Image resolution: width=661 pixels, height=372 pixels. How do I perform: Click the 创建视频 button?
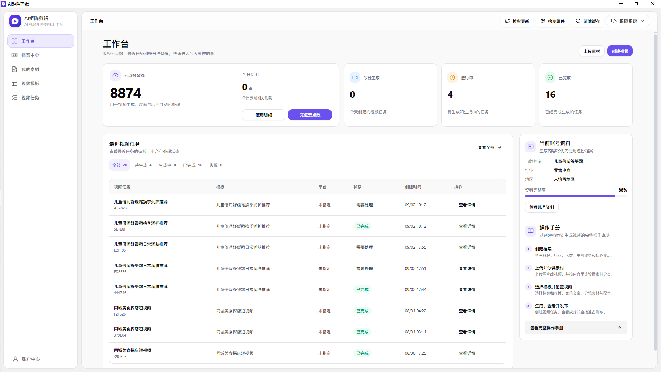click(x=620, y=51)
